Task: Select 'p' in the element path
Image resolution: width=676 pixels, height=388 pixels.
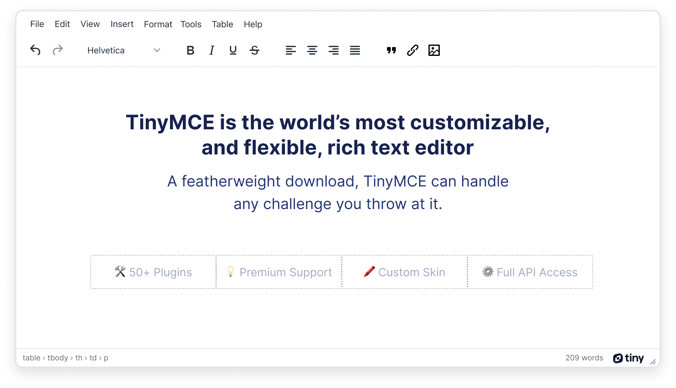Action: [106, 358]
